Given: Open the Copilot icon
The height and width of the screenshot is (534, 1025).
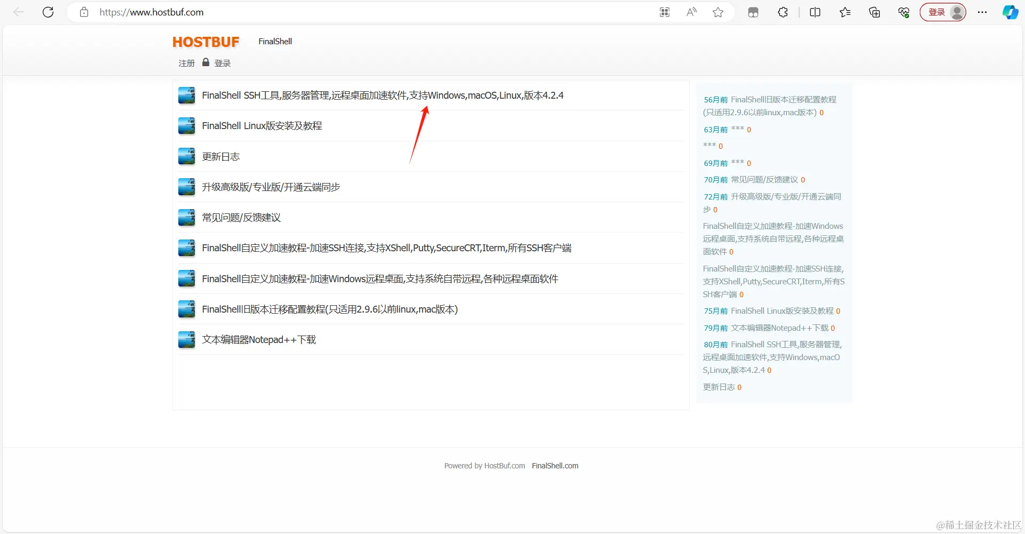Looking at the screenshot, I should click(1010, 12).
